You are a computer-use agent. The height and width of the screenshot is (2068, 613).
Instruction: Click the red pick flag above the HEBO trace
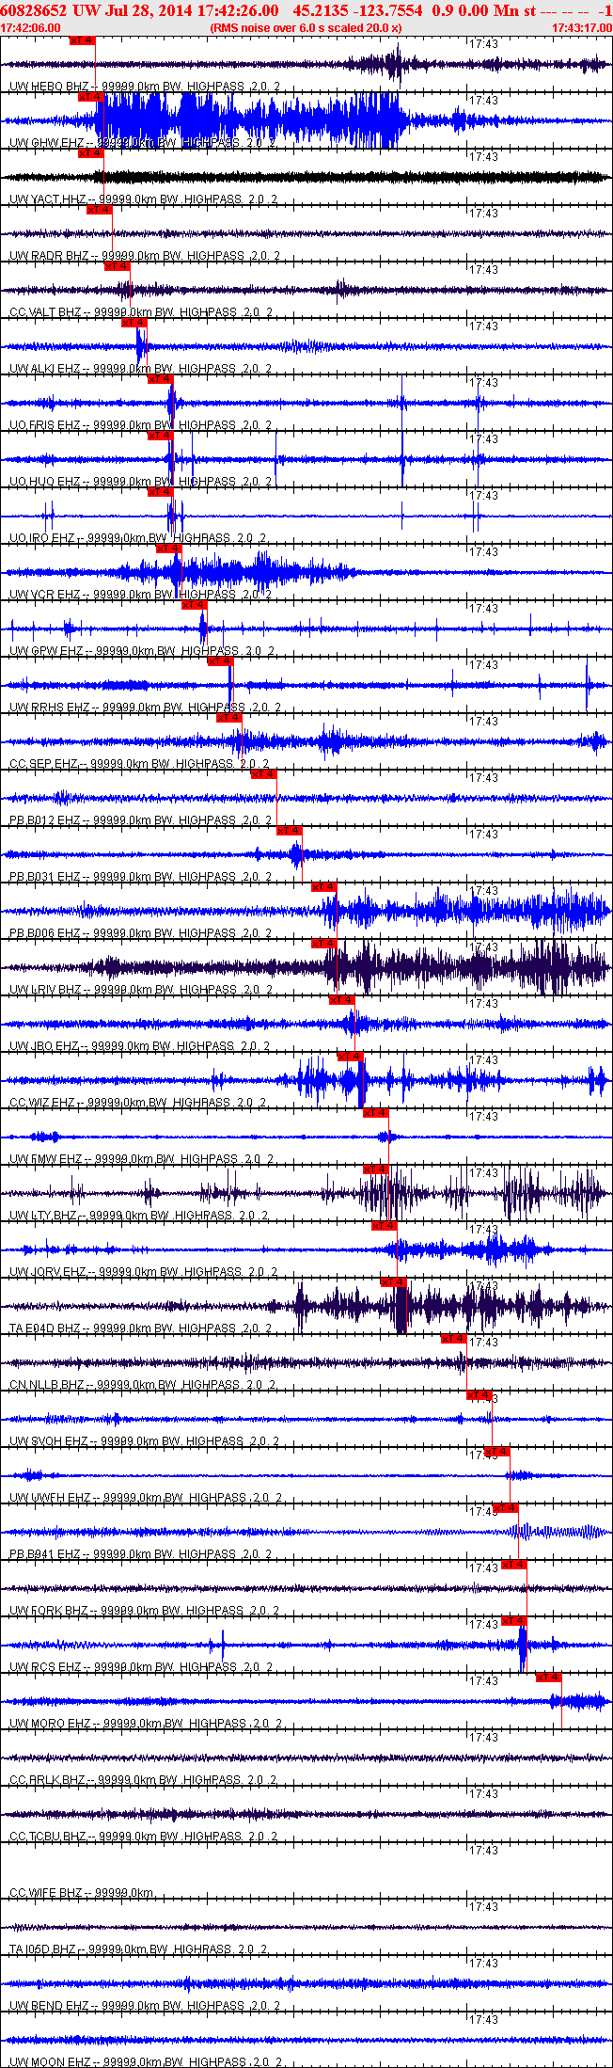tap(83, 40)
